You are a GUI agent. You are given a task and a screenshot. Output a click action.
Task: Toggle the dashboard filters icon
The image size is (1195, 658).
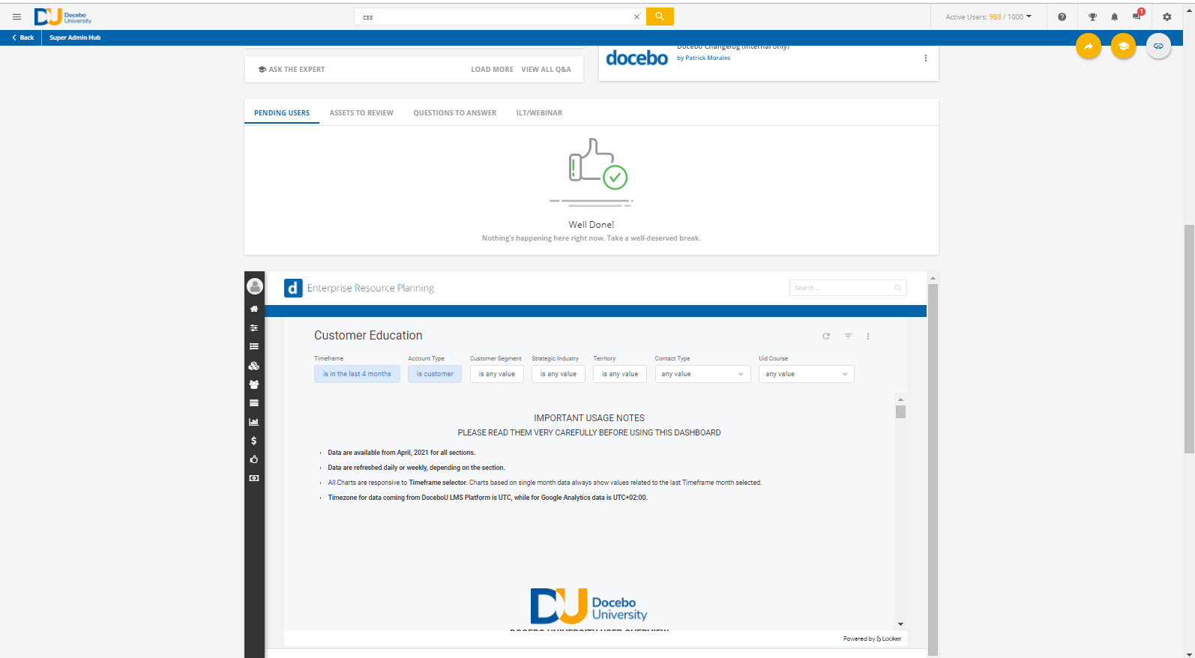pyautogui.click(x=848, y=336)
